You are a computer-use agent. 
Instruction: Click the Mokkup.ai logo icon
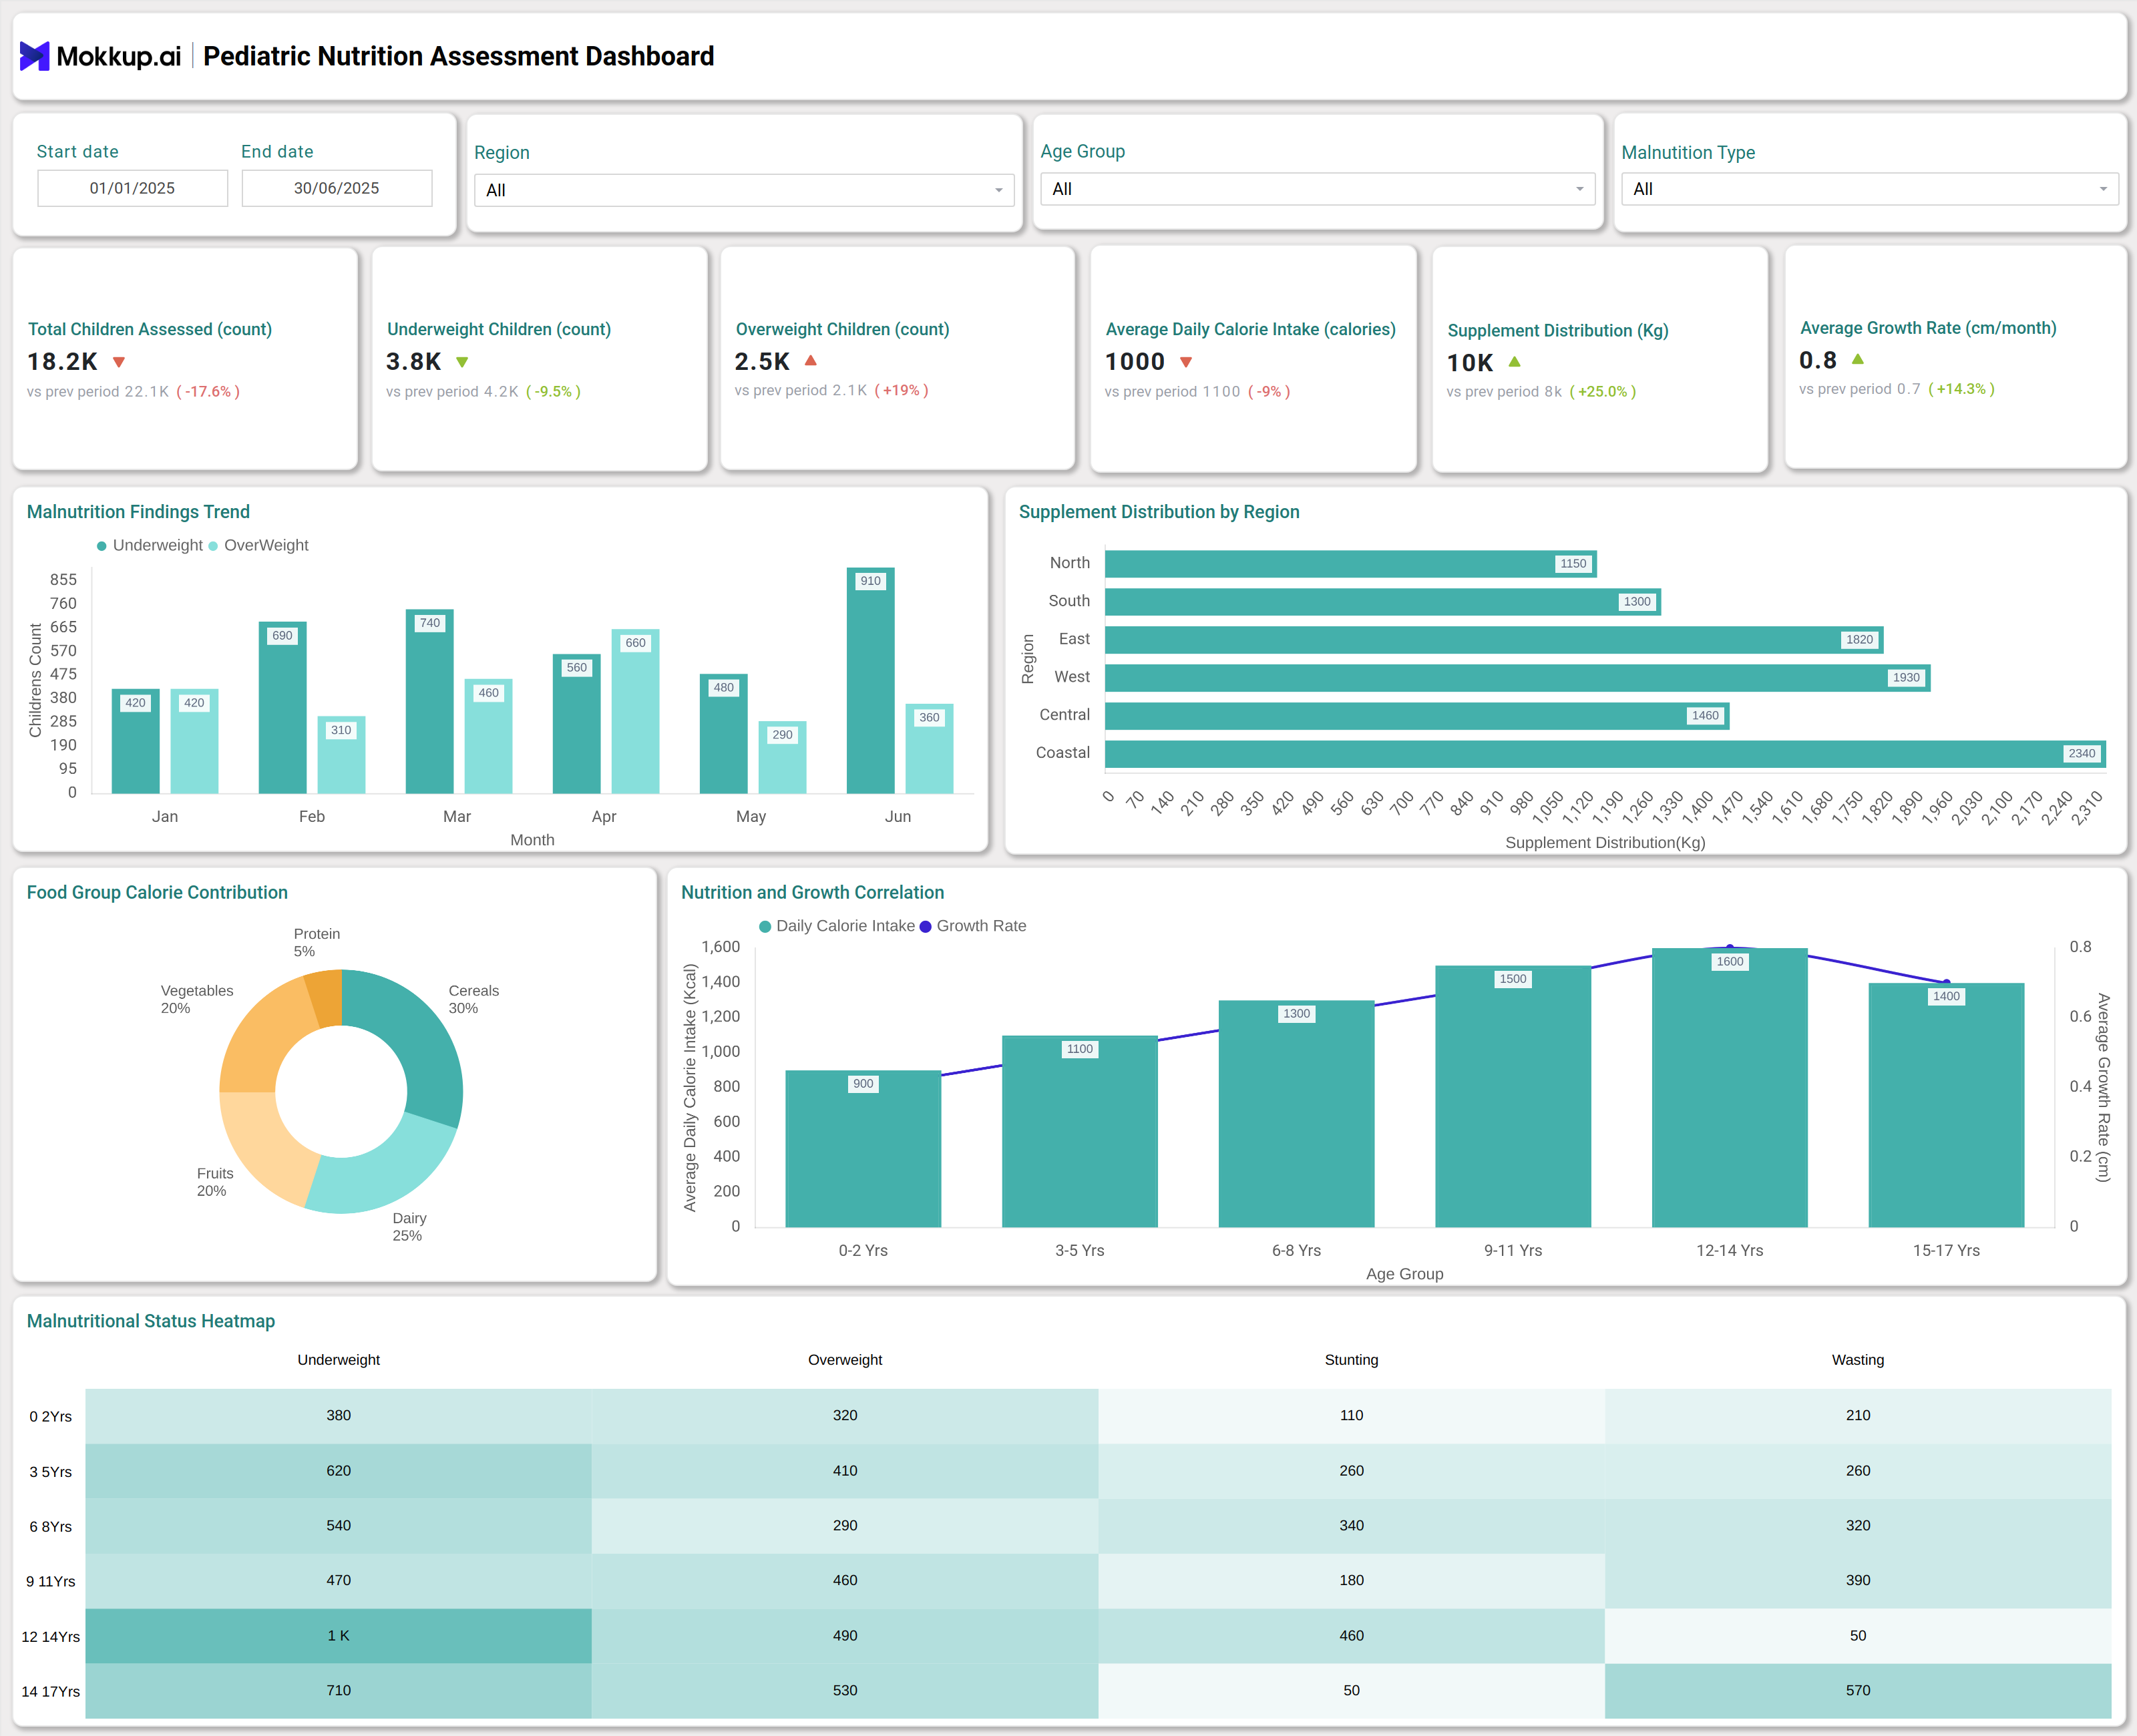35,56
